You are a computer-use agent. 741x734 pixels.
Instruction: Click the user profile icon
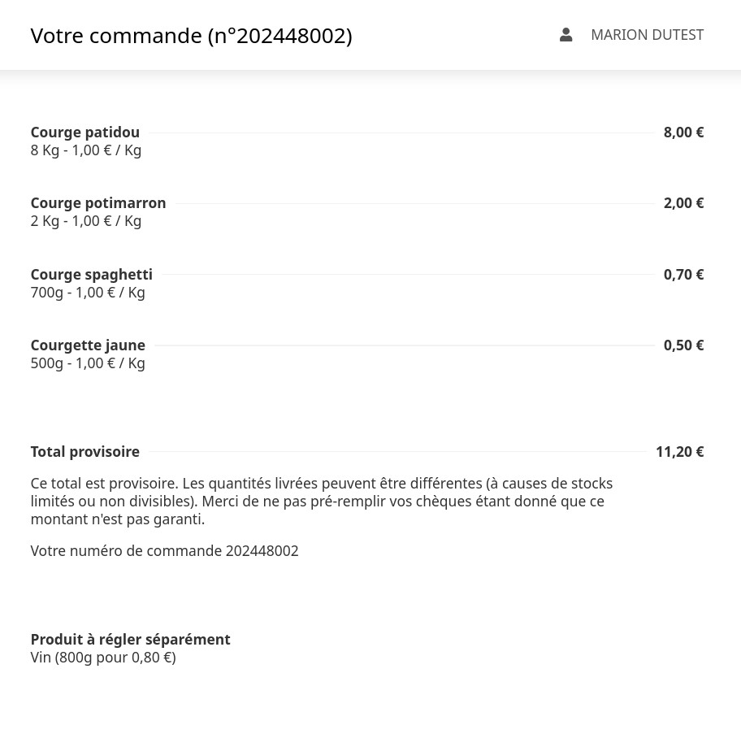(565, 35)
